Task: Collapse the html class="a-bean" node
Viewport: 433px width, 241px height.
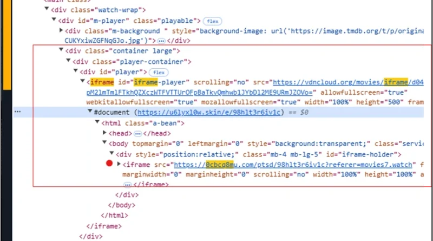Action: pos(97,122)
